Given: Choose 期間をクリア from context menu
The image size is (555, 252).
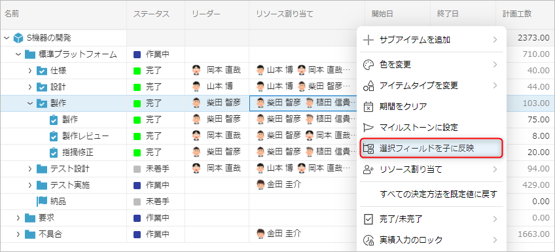Looking at the screenshot, I should (x=431, y=106).
